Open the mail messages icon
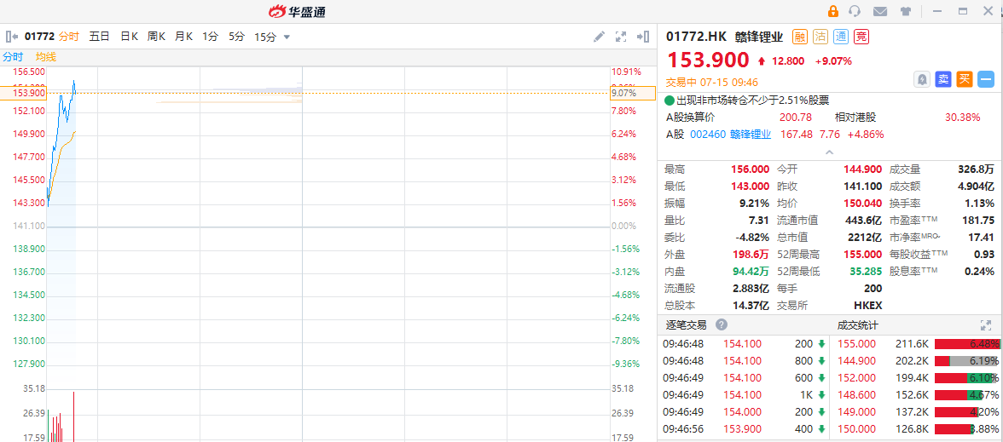The width and height of the screenshot is (1003, 442). point(880,11)
